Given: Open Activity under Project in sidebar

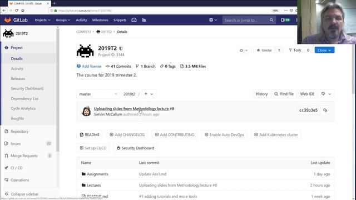Looking at the screenshot, I should 17,69.
